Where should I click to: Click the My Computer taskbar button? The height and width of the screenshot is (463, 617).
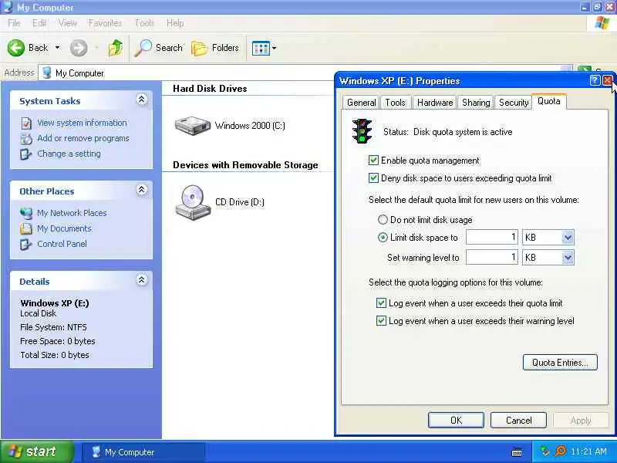143,452
